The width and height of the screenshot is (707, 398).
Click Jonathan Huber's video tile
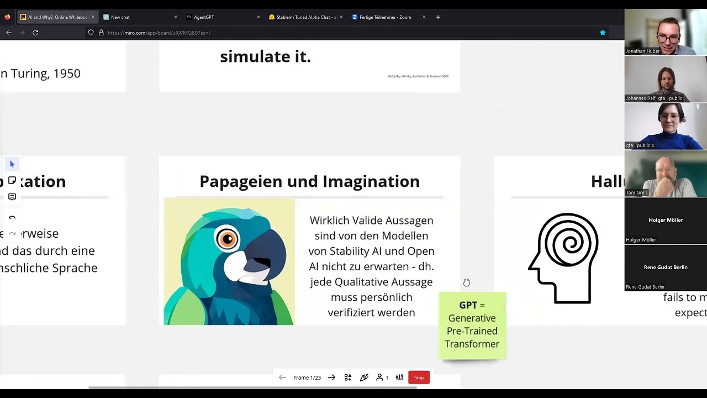[x=666, y=32]
